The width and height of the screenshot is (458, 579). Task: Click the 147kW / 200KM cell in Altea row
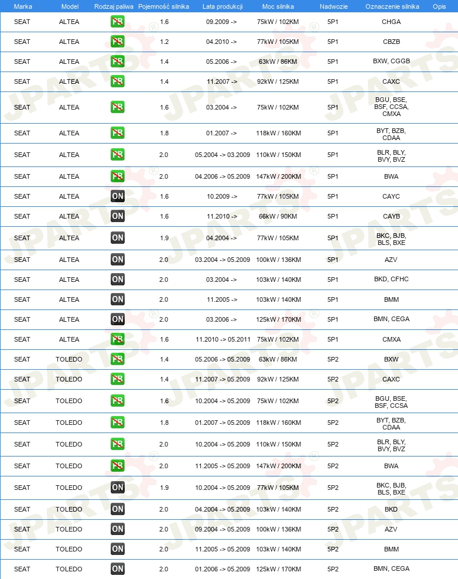tap(279, 176)
